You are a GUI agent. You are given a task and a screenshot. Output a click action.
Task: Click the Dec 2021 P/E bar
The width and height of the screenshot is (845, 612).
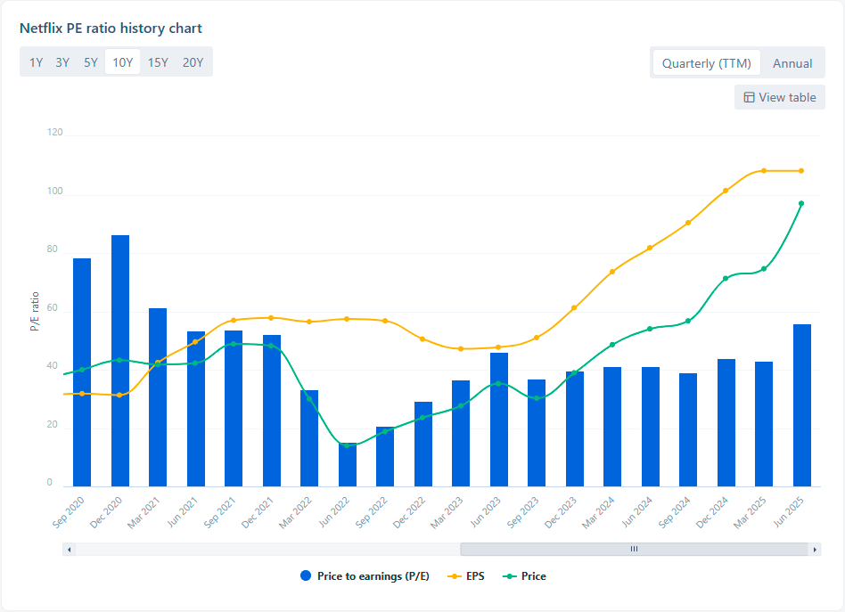(272, 411)
